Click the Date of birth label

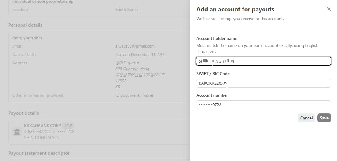pos(24,55)
